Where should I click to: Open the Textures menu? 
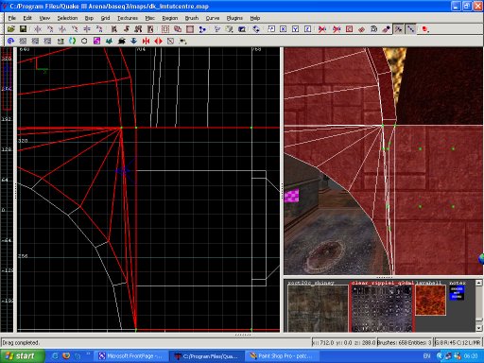pyautogui.click(x=128, y=18)
